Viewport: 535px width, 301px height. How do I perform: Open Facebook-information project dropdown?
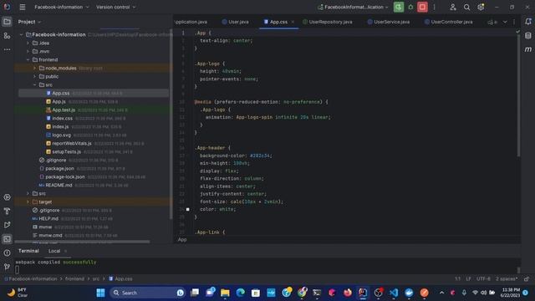click(61, 7)
